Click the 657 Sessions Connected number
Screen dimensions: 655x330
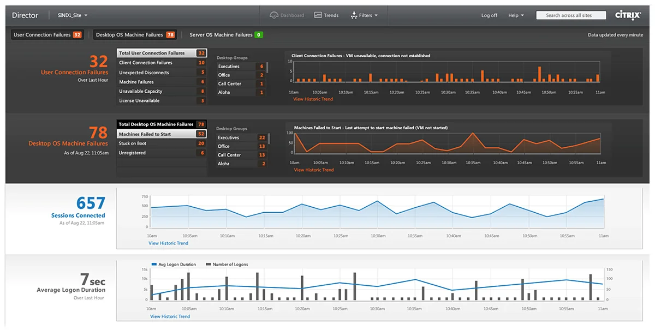[91, 203]
